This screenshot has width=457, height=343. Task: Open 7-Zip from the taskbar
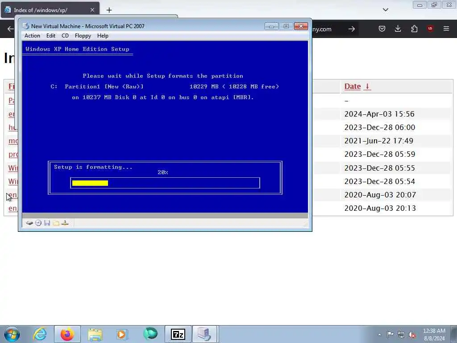[x=178, y=334]
